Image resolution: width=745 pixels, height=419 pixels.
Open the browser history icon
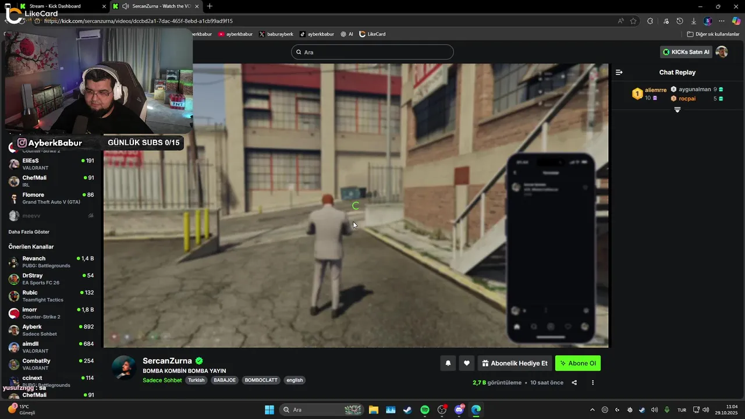(x=680, y=21)
